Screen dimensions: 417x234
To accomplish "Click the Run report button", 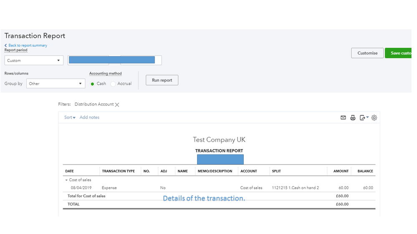I will tap(162, 80).
